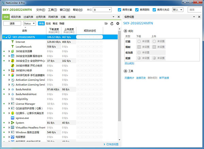Click the 搜索 search input field
The image size is (204, 149).
click(195, 10)
